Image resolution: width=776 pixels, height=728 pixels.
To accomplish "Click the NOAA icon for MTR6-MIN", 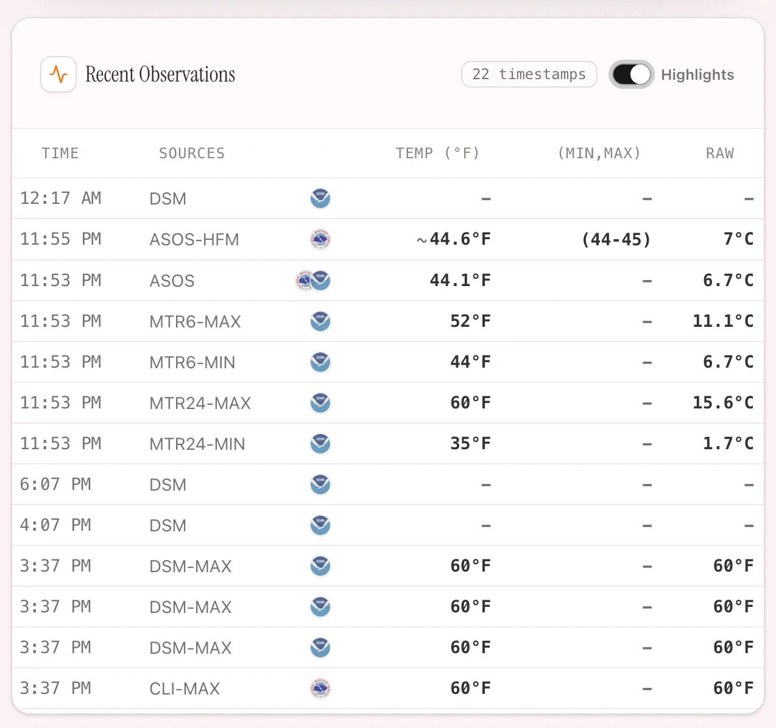I will click(x=320, y=362).
